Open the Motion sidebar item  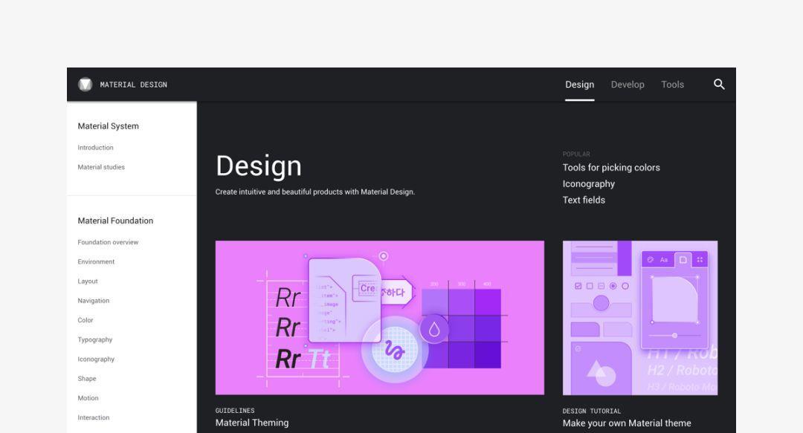[x=88, y=397]
